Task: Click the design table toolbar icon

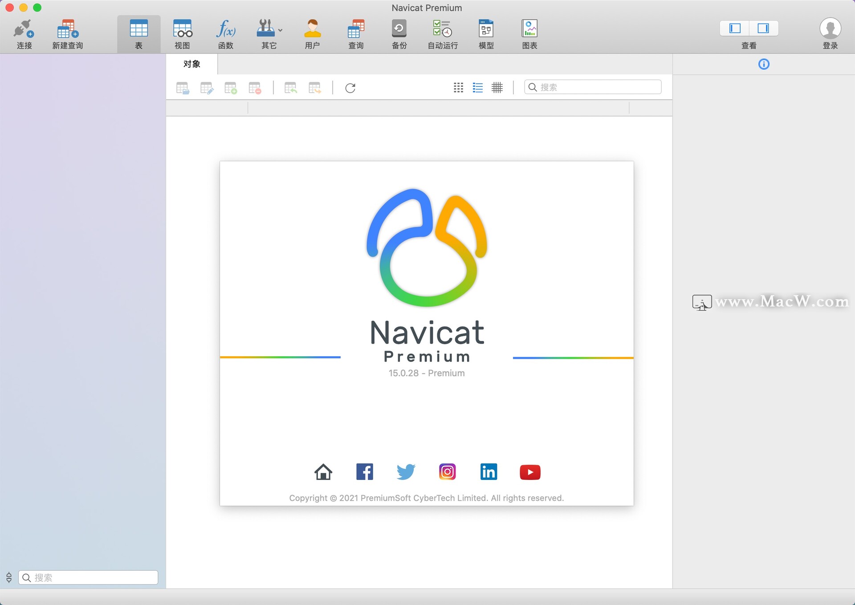Action: pos(207,88)
